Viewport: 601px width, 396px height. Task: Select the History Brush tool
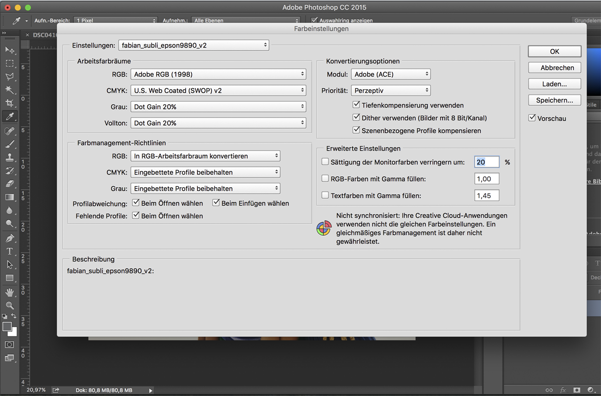point(10,171)
